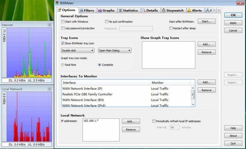Click Add in Show Graph Tray Icons
The image size is (246, 149).
(207, 44)
